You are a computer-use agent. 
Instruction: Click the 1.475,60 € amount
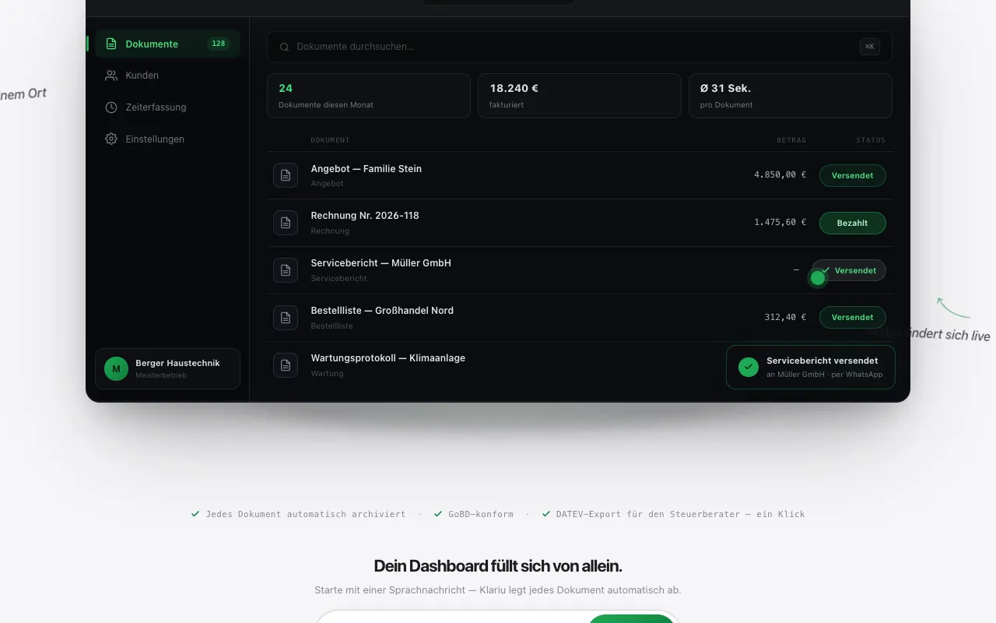click(780, 223)
